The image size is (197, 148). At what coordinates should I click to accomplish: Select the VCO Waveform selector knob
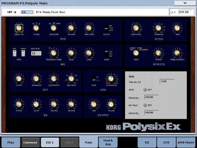click(54, 28)
